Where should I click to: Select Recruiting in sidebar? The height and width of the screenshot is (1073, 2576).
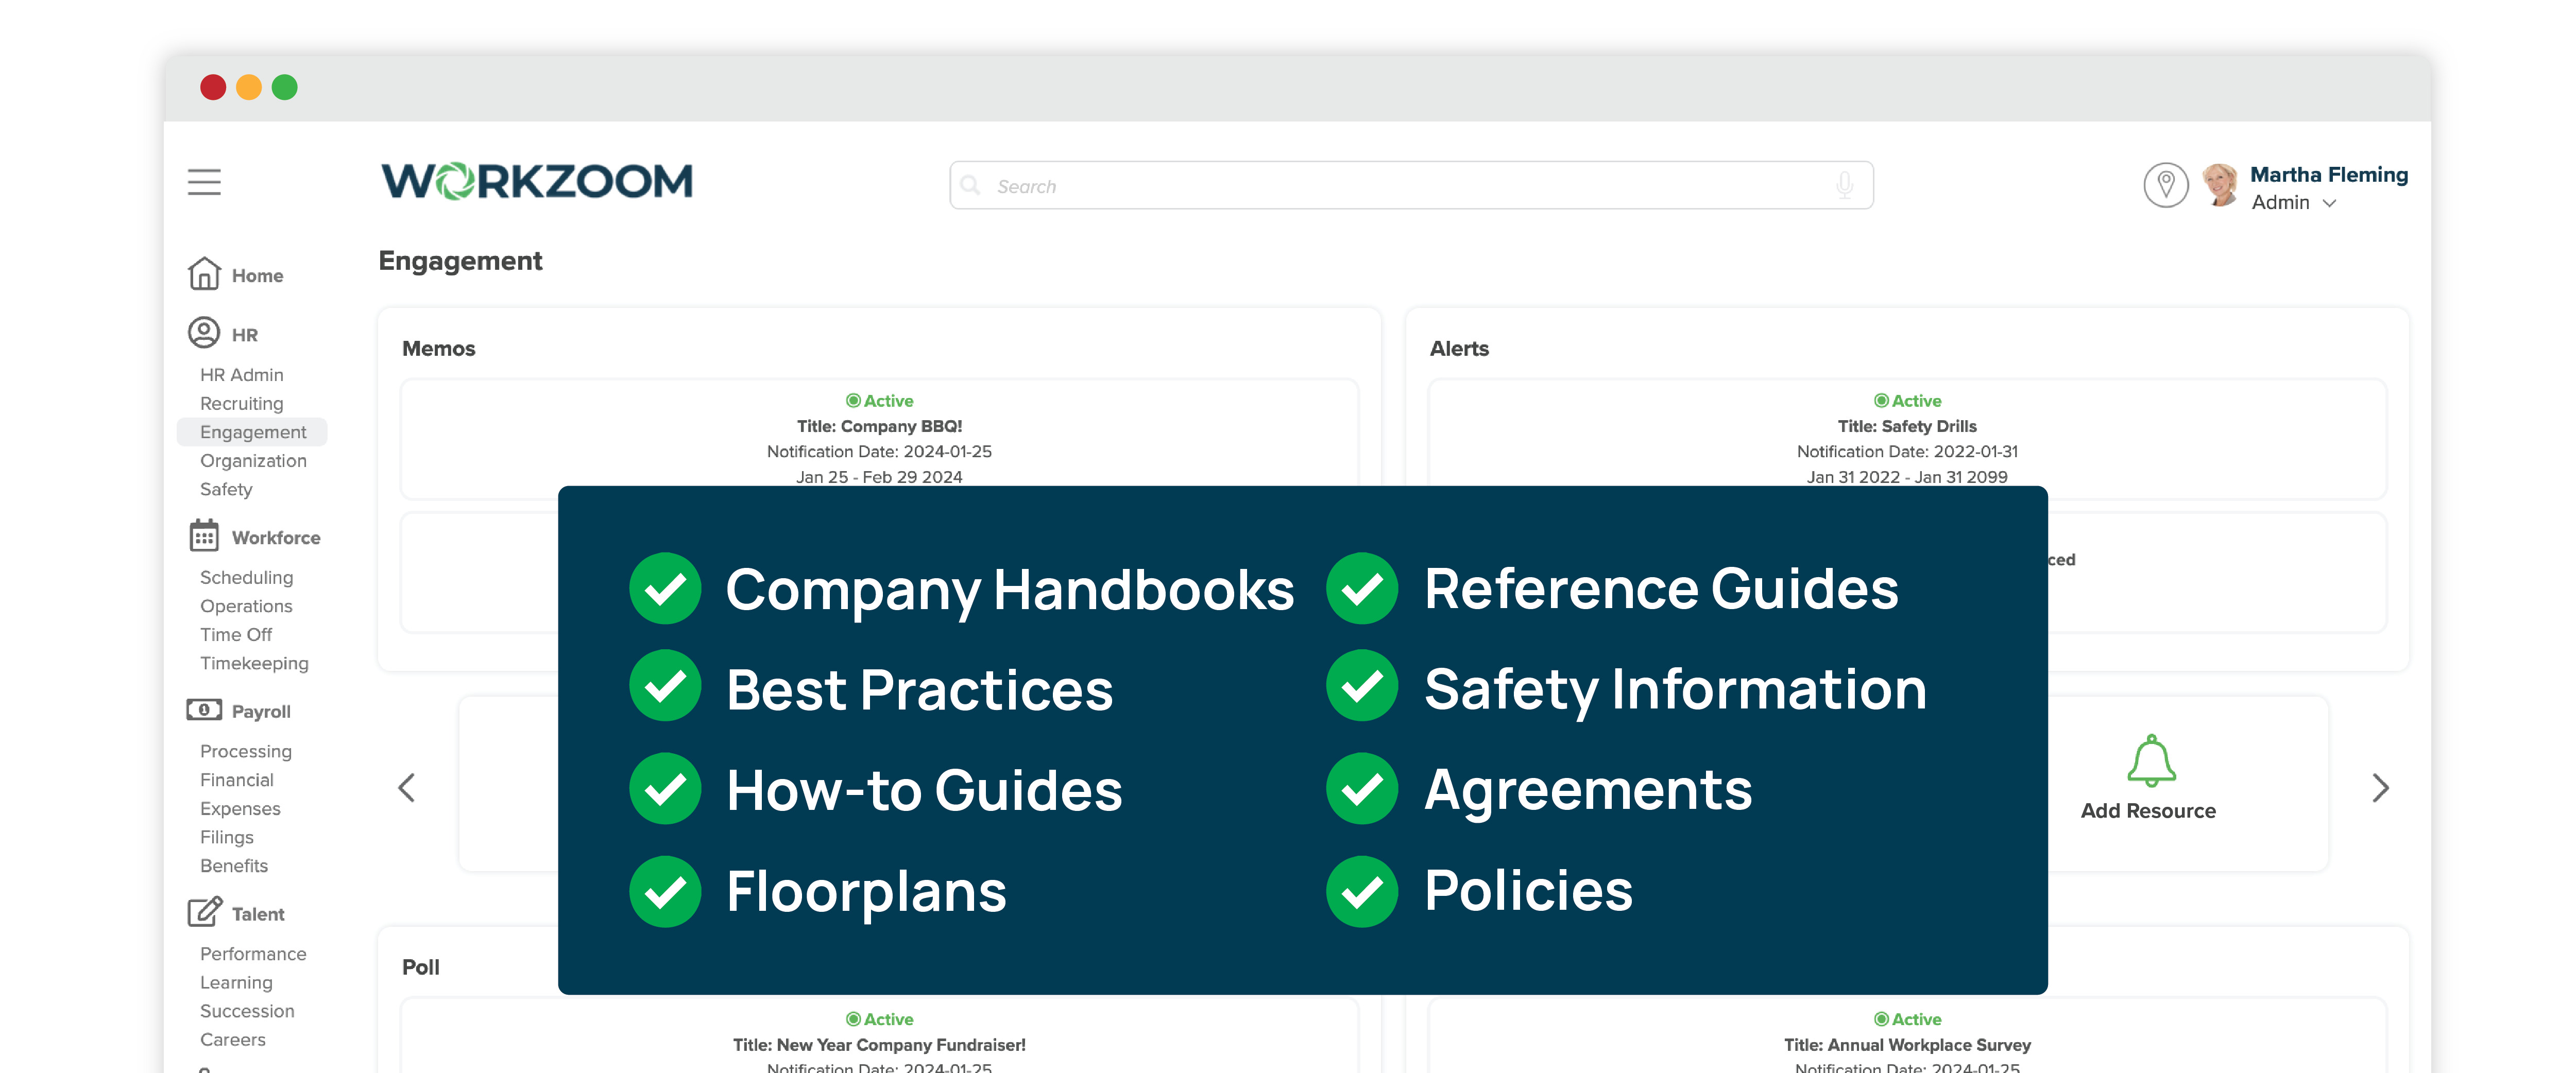(x=242, y=404)
